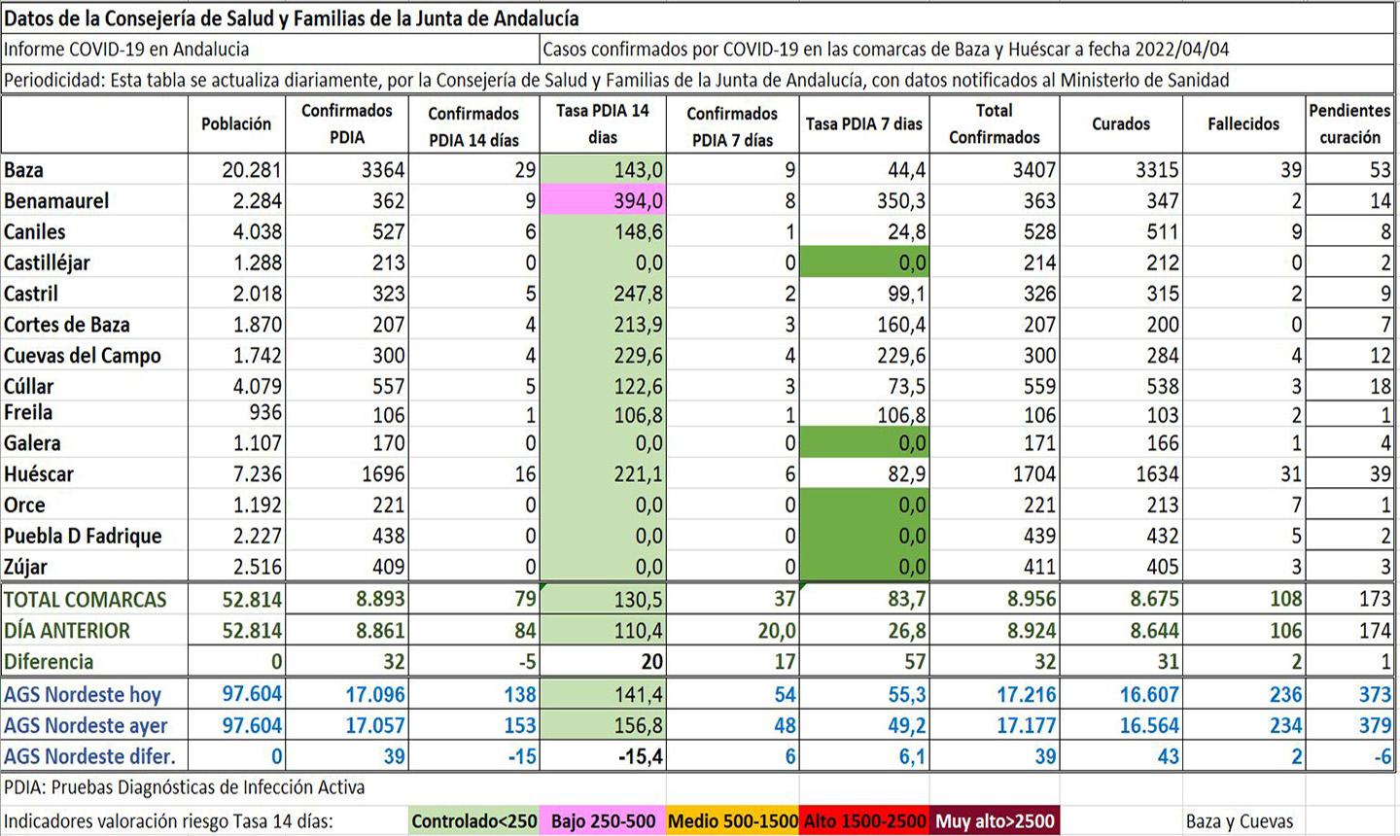Click the orange Medio 500-1500 legend swatch
This screenshot has height=836, width=1400.
(732, 821)
